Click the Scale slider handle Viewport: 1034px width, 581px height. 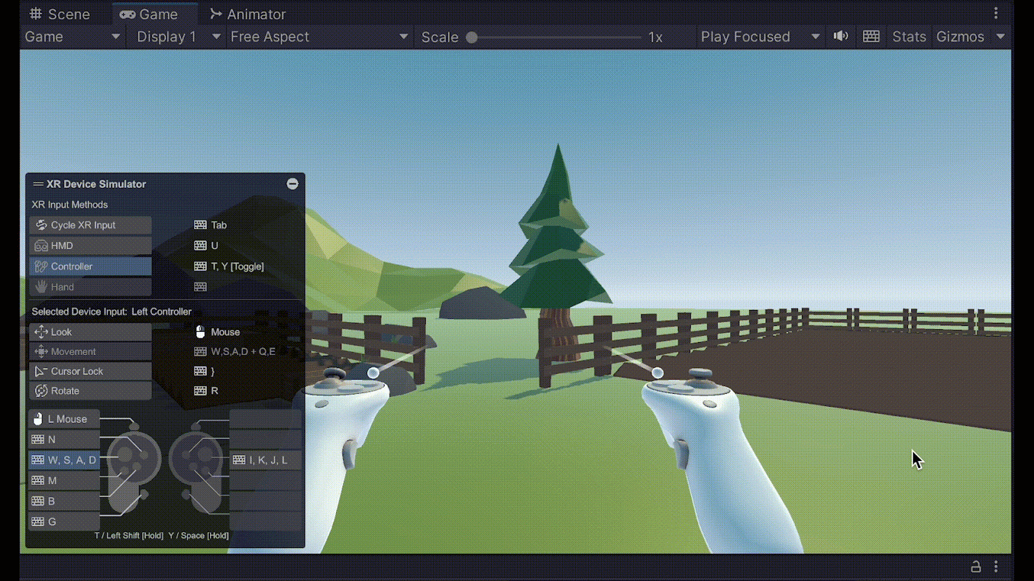click(472, 37)
